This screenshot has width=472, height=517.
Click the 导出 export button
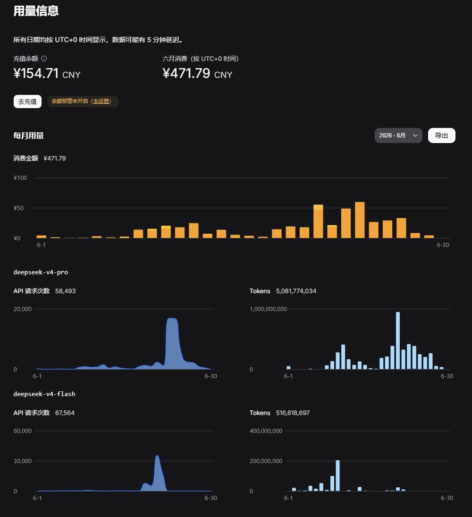[x=441, y=136]
